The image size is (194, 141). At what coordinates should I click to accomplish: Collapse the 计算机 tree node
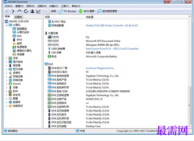[7, 25]
